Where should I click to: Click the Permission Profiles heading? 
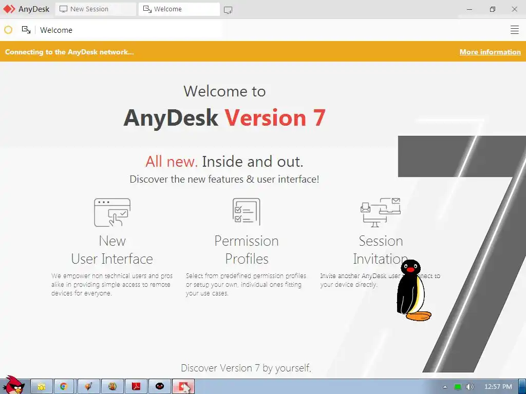pyautogui.click(x=247, y=250)
